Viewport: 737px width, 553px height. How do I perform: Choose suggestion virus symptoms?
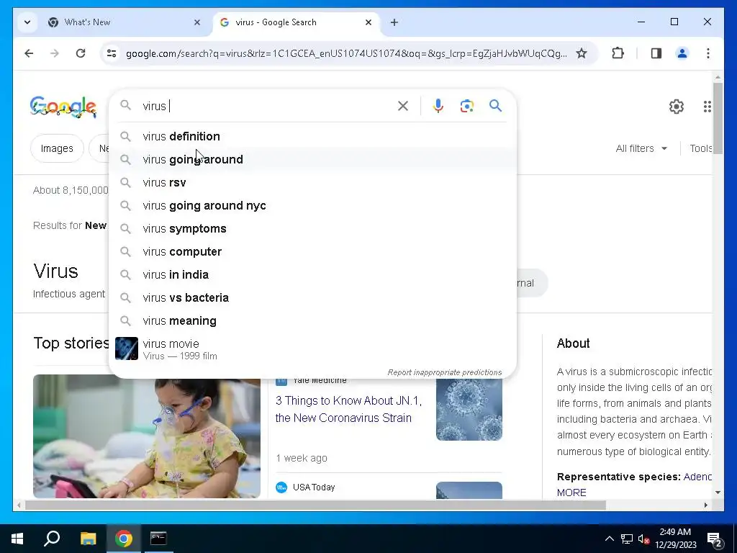312,228
